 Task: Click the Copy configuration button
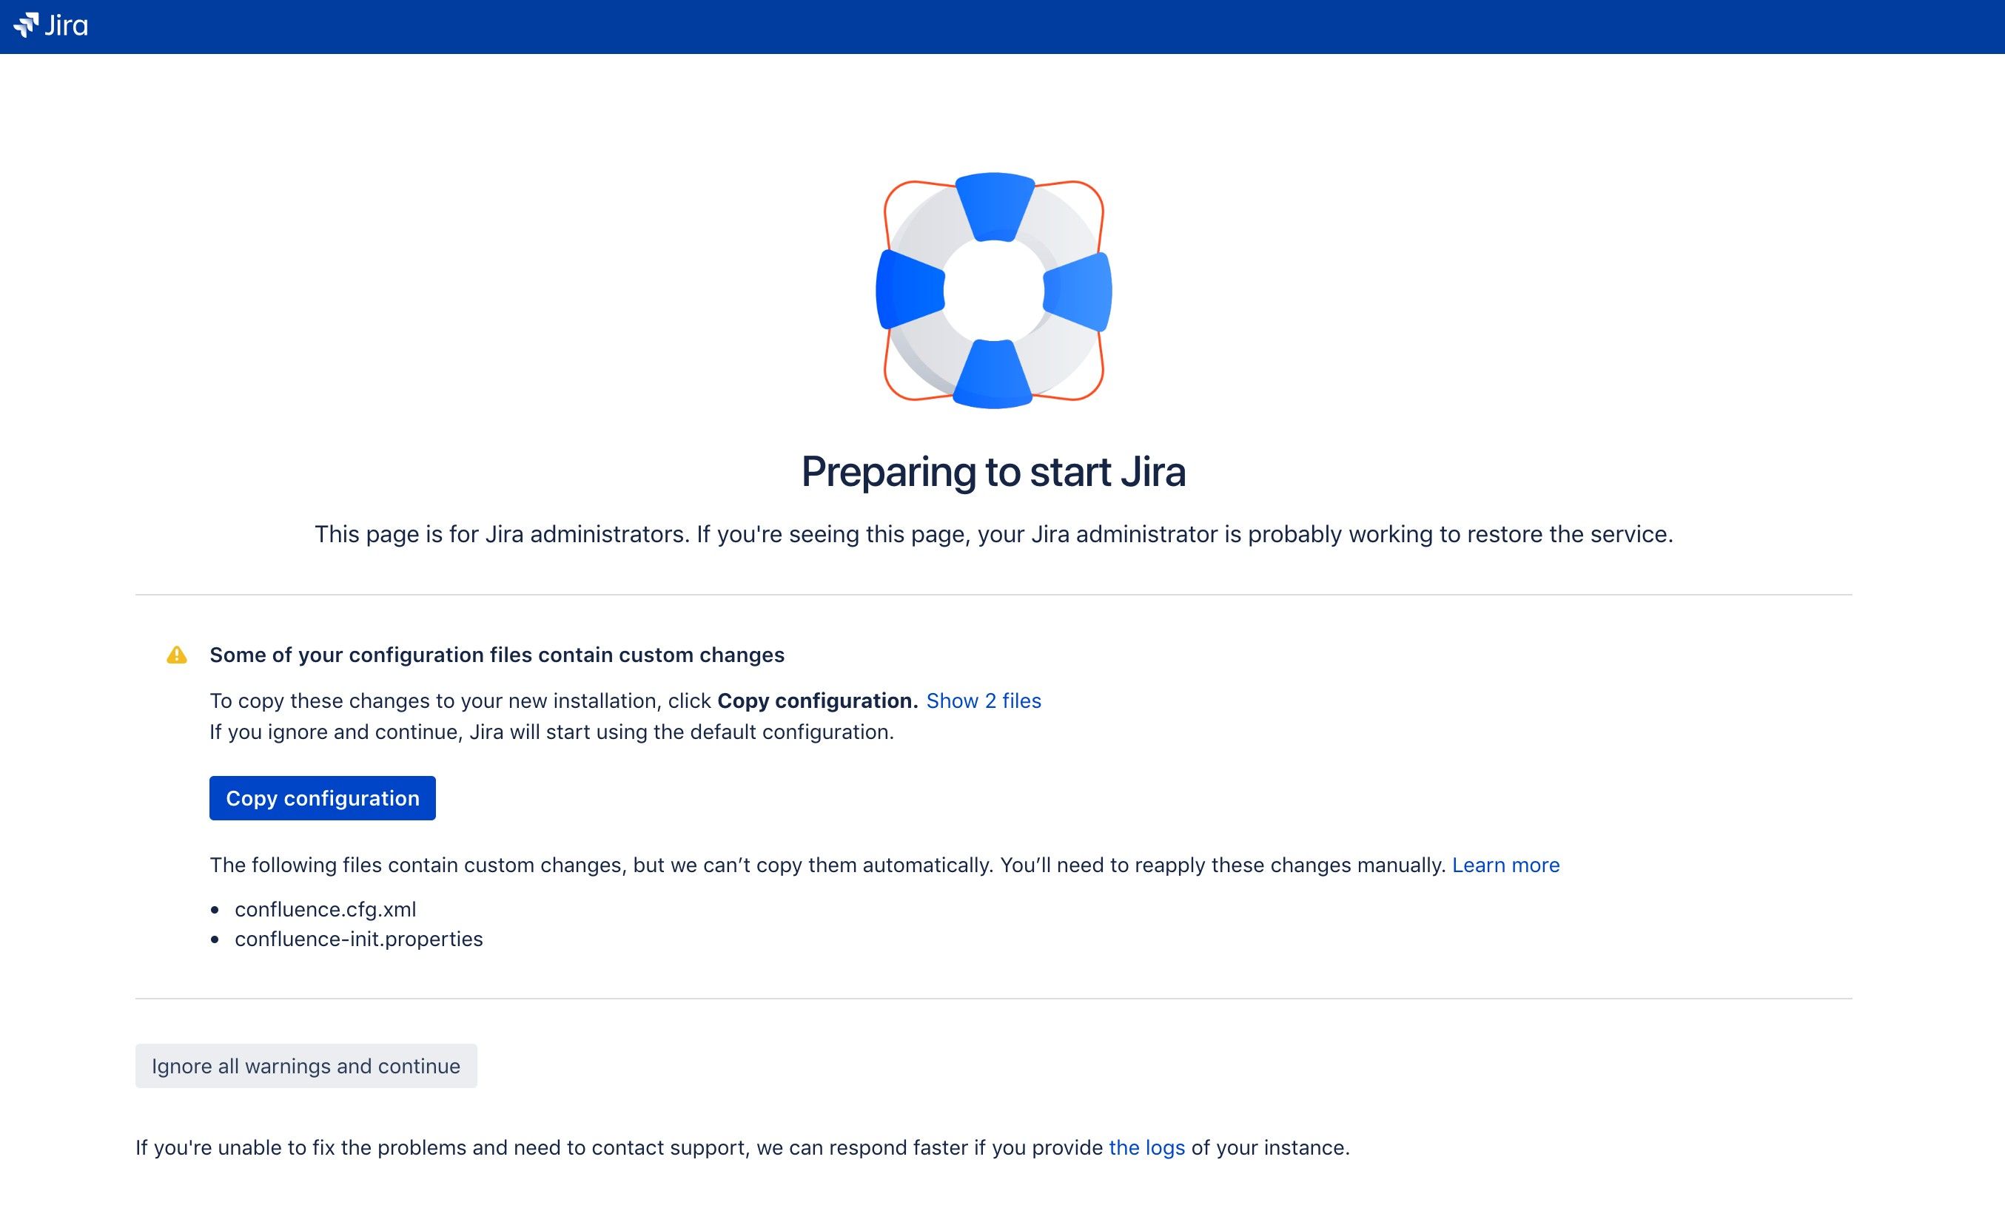tap(323, 798)
